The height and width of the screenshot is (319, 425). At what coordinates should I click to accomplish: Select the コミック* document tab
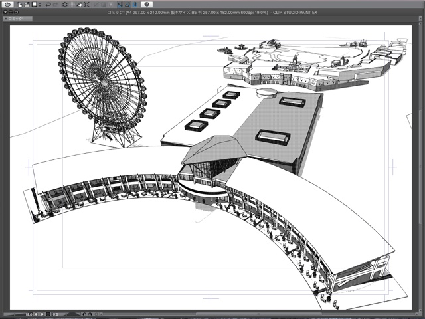point(18,19)
